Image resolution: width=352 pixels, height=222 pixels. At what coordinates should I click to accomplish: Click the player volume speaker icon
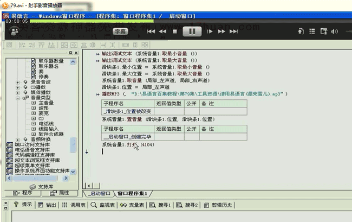click(335, 31)
